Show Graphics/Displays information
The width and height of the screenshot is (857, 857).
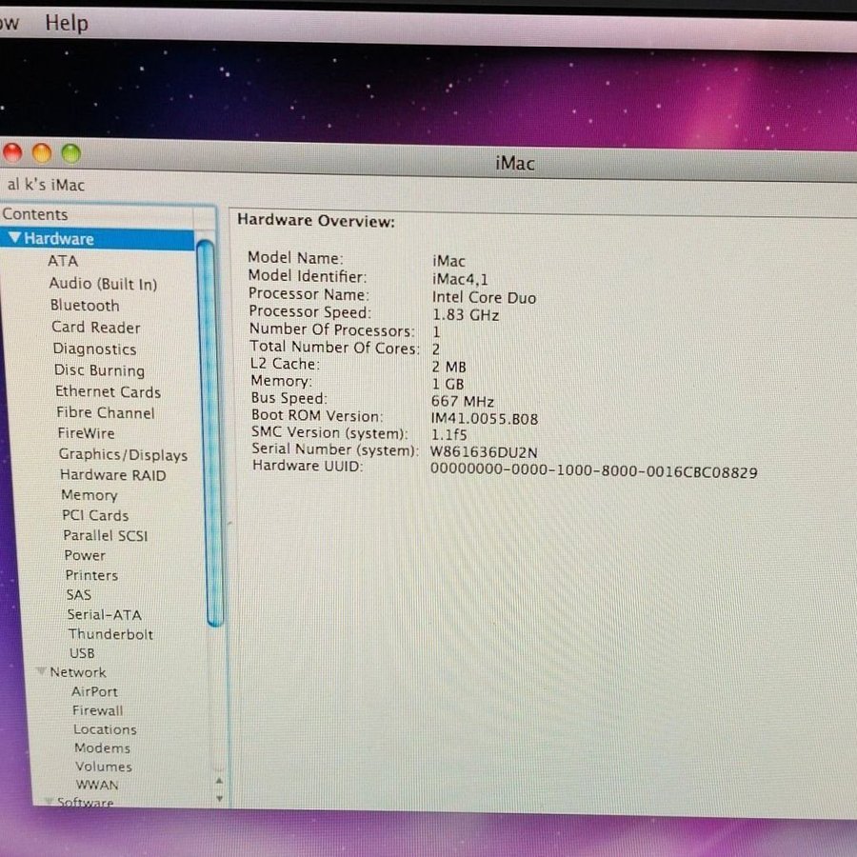[x=123, y=455]
